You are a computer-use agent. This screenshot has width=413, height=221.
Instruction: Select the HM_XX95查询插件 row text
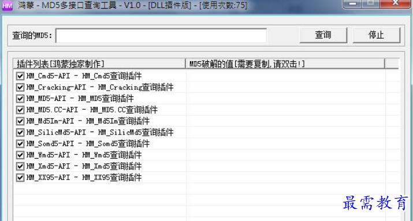click(x=84, y=178)
